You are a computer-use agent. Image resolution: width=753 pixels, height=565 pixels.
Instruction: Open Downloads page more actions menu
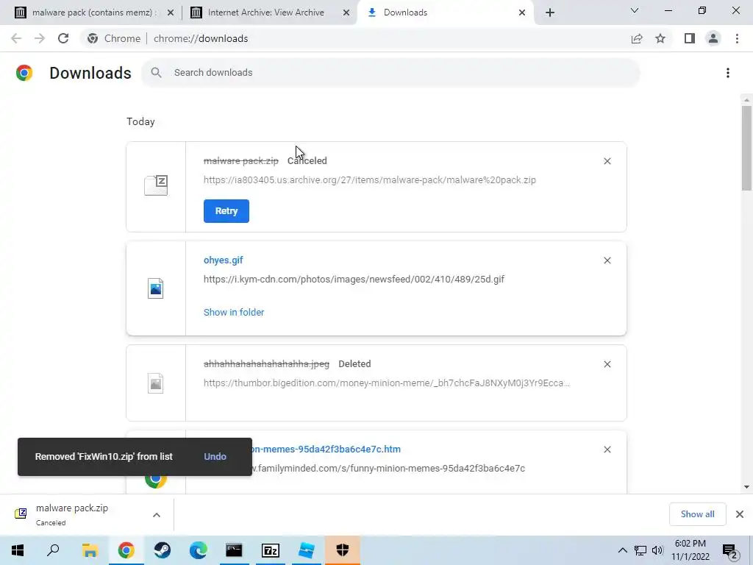(728, 73)
